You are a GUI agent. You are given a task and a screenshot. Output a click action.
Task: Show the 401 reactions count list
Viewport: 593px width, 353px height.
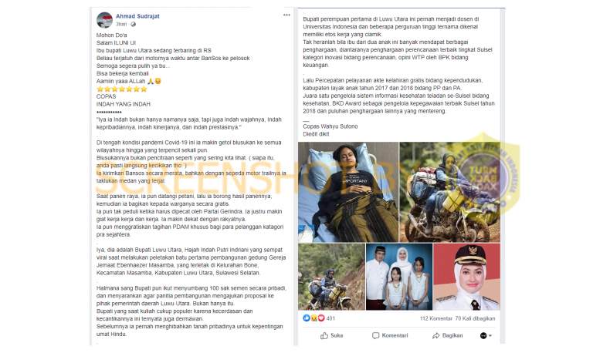tap(330, 318)
